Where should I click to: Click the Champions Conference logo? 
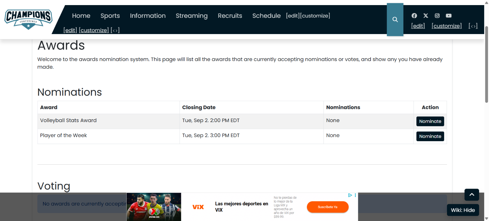click(x=28, y=19)
